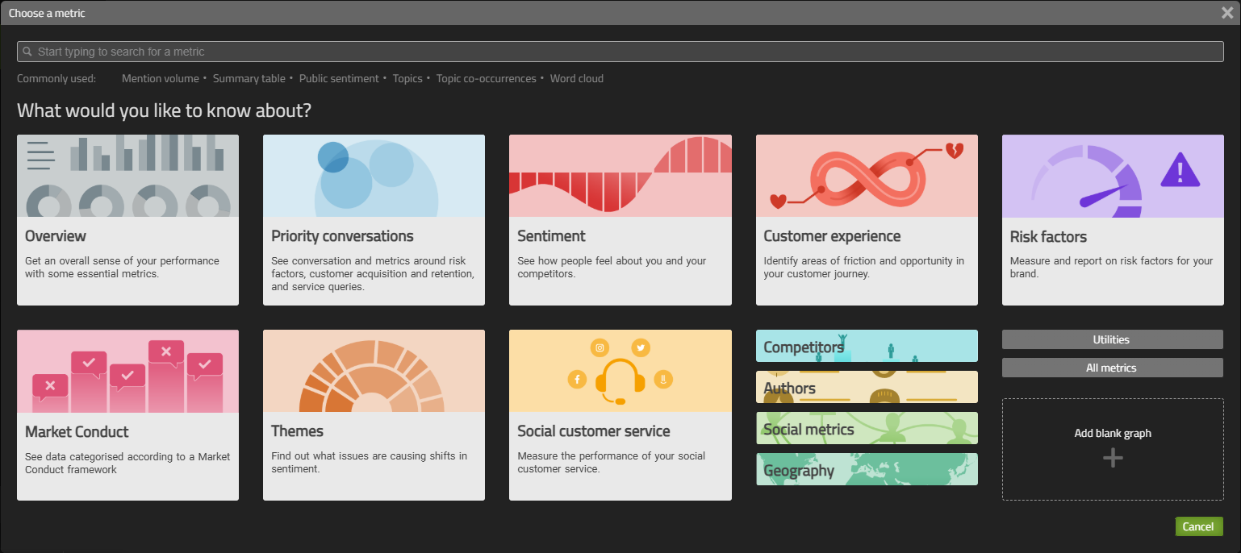Choose the Mention volume shortcut link
This screenshot has width=1241, height=553.
[161, 79]
